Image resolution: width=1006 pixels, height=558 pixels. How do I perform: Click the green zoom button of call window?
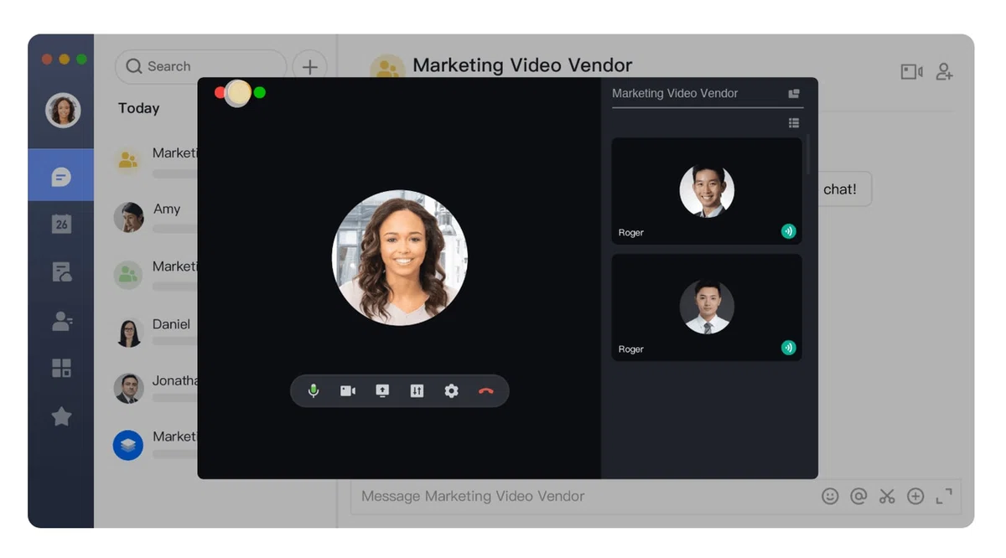tap(260, 92)
